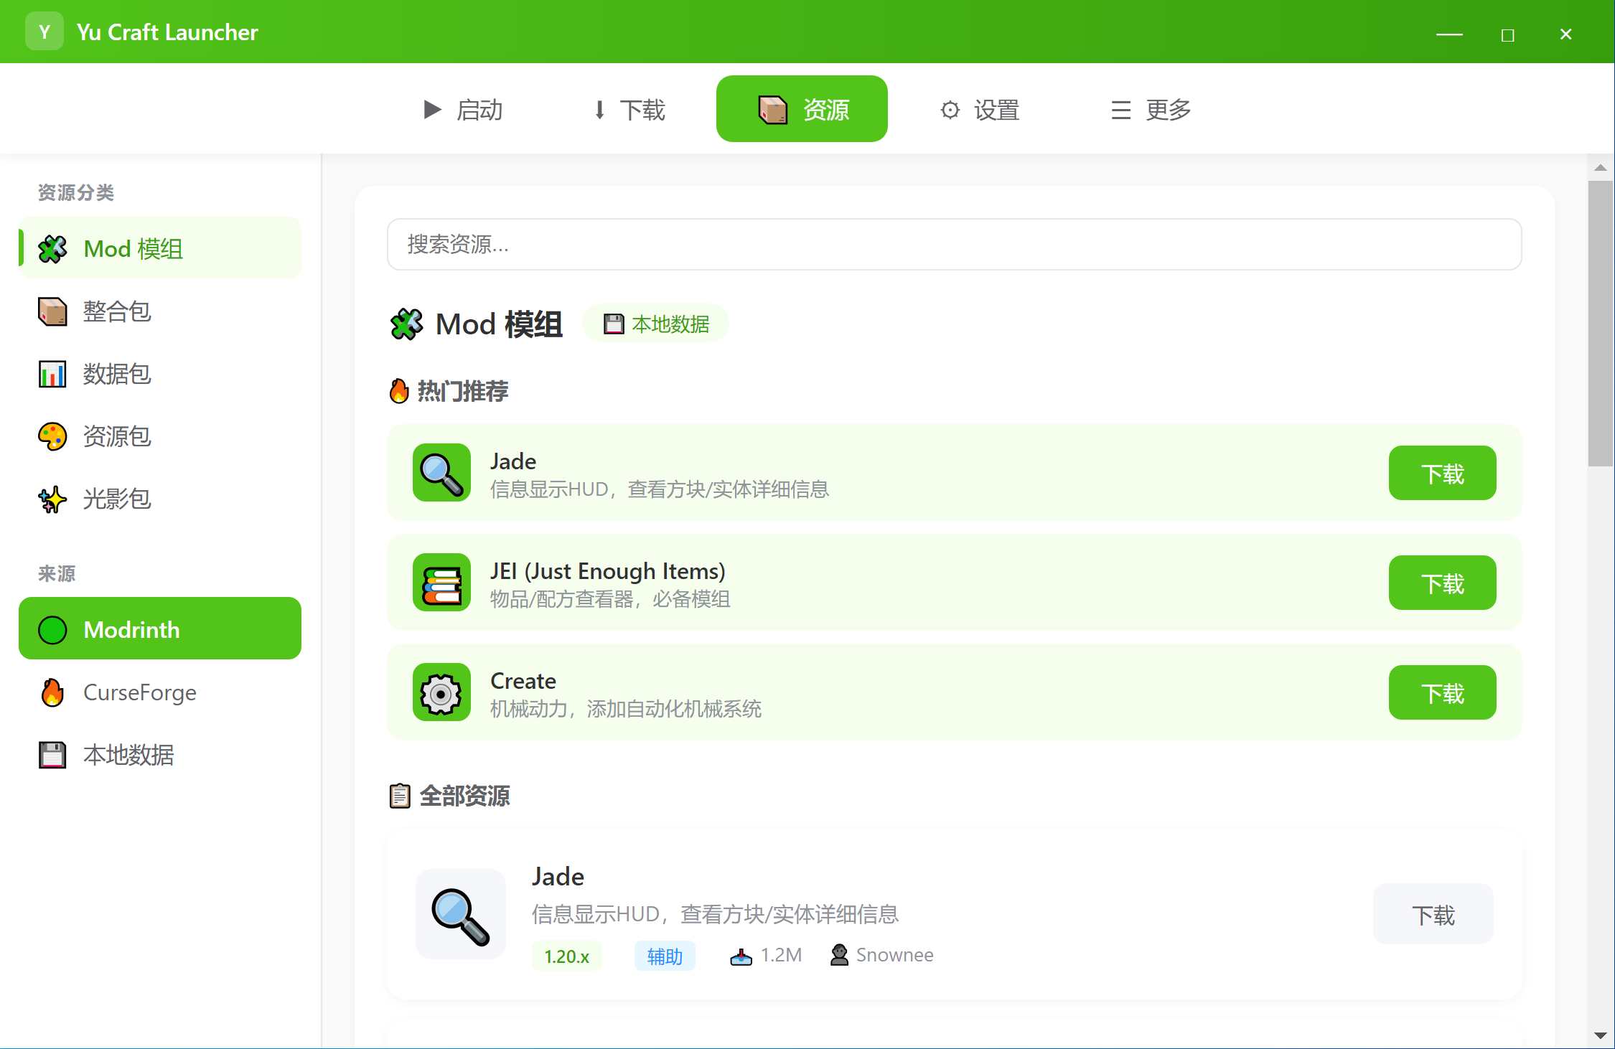Select Mod 模组 category in sidebar

[x=160, y=248]
